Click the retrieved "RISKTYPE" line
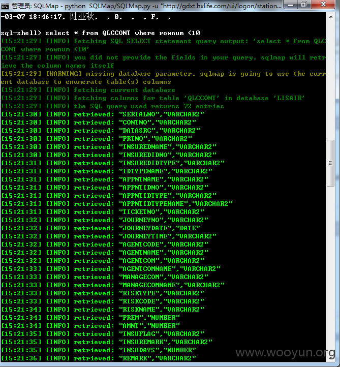This screenshot has height=367, width=340. pyautogui.click(x=103, y=293)
